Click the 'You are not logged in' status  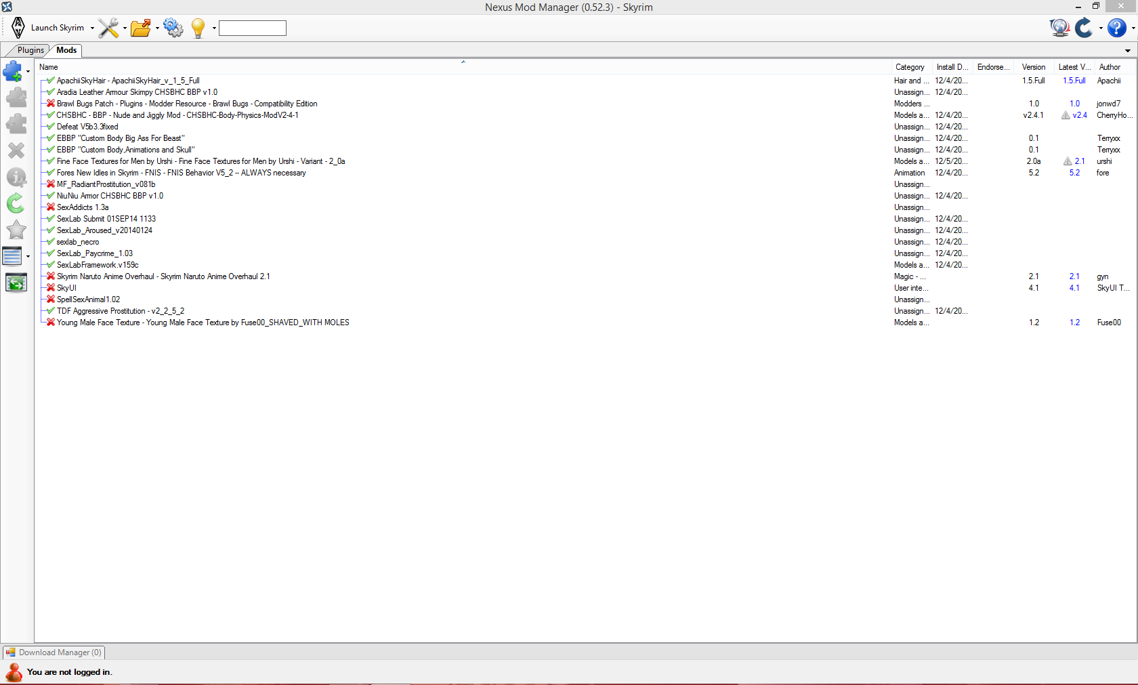click(x=69, y=672)
